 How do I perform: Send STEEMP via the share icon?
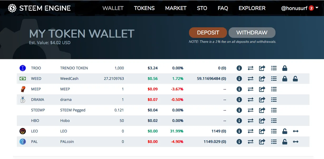pos(262,110)
